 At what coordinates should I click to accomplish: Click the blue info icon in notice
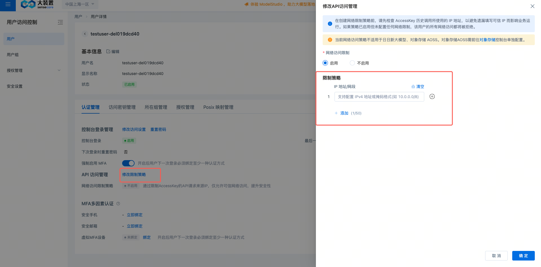330,24
